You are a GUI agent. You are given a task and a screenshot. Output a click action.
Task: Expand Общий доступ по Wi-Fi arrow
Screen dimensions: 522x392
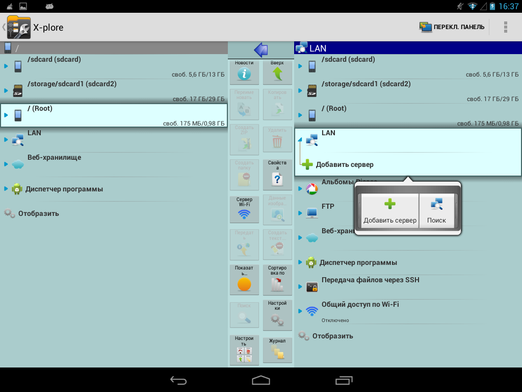[x=300, y=311]
